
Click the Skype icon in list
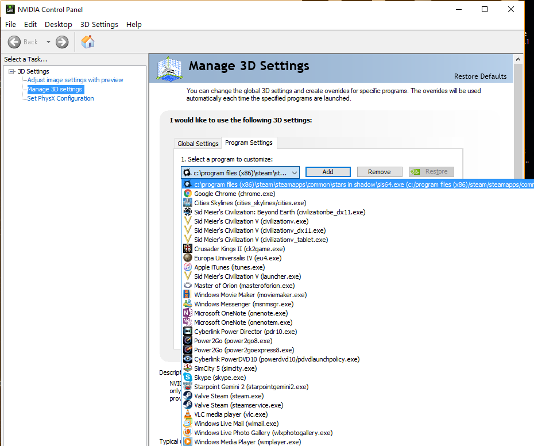[x=188, y=378]
